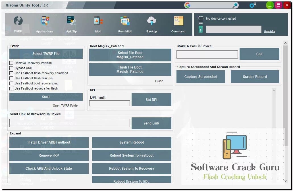Click the green battery charging icon
The image size is (293, 191).
(x=201, y=30)
